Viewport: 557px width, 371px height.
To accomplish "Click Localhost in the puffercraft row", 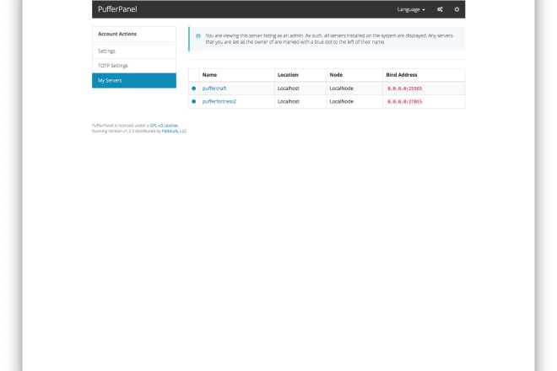I will click(x=288, y=89).
